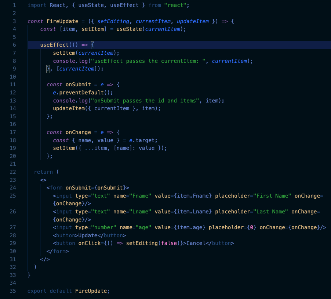Viewport: 331px width, 299px height.
Task: Click line number 6 in the gutter
Action: [x=14, y=45]
